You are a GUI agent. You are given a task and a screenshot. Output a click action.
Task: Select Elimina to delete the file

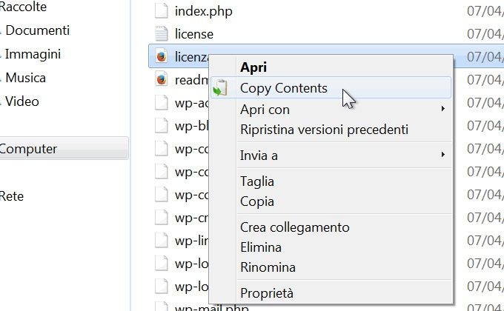[261, 247]
